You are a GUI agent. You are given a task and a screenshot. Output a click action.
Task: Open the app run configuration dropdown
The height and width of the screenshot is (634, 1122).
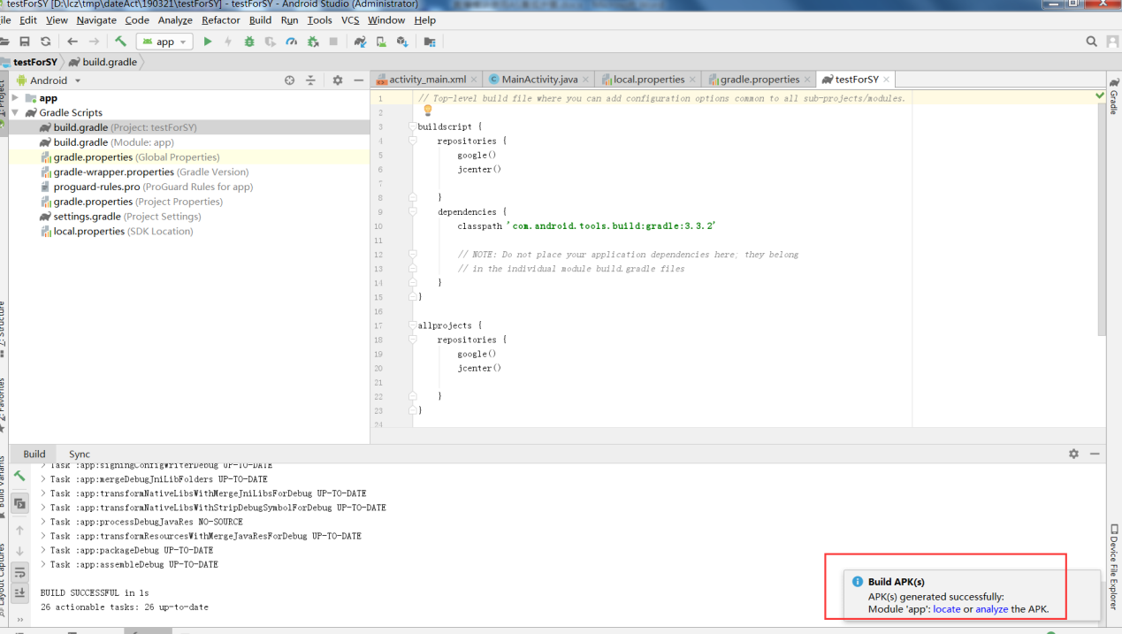point(164,42)
